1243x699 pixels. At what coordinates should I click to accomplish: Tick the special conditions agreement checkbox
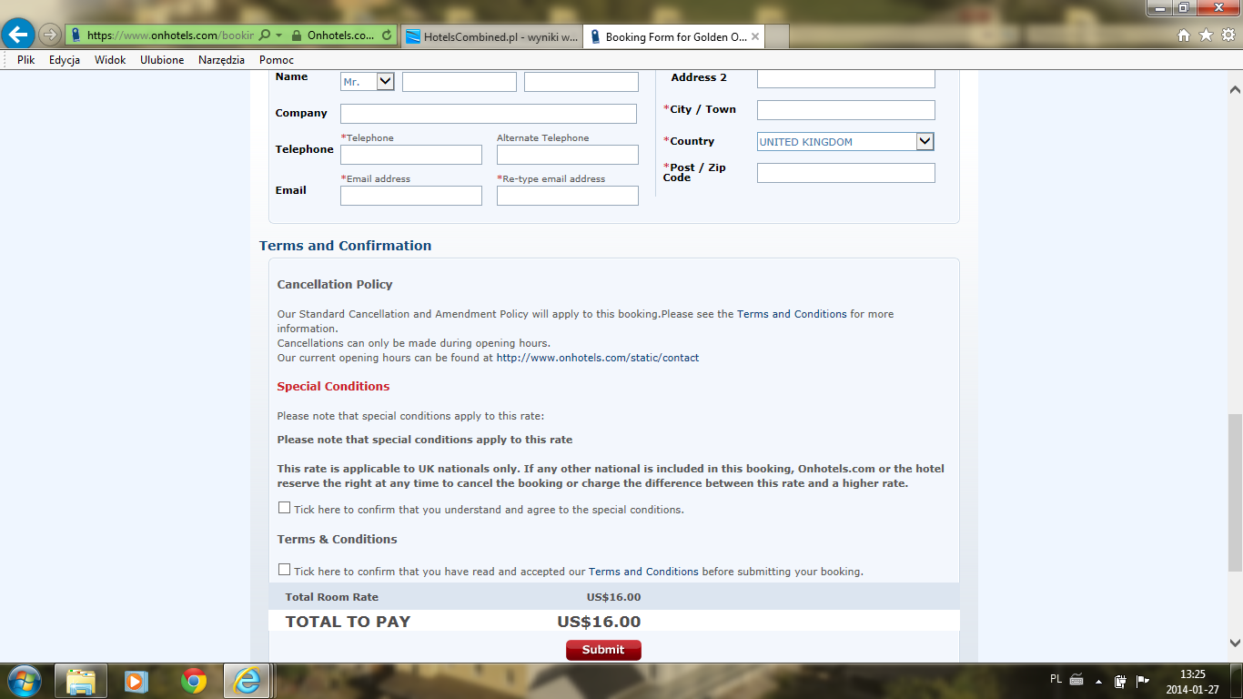[285, 508]
